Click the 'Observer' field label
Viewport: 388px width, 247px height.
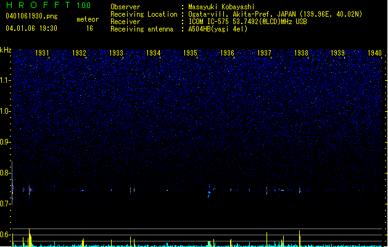coord(125,7)
